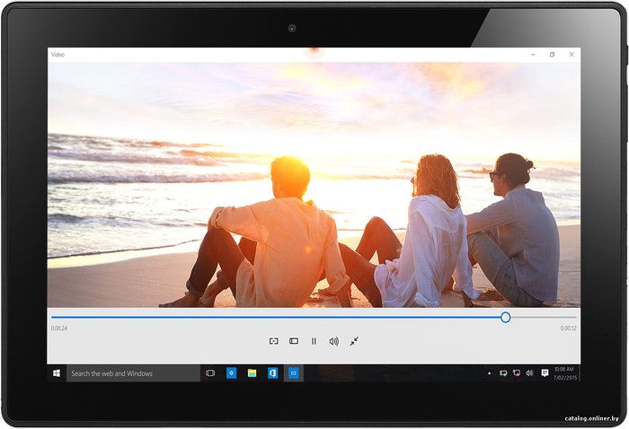This screenshot has height=429, width=629.
Task: Open the video player volume control
Action: pos(333,341)
